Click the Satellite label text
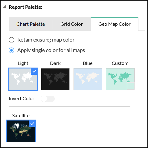Viewport: 148px width, 148px height. point(21,116)
